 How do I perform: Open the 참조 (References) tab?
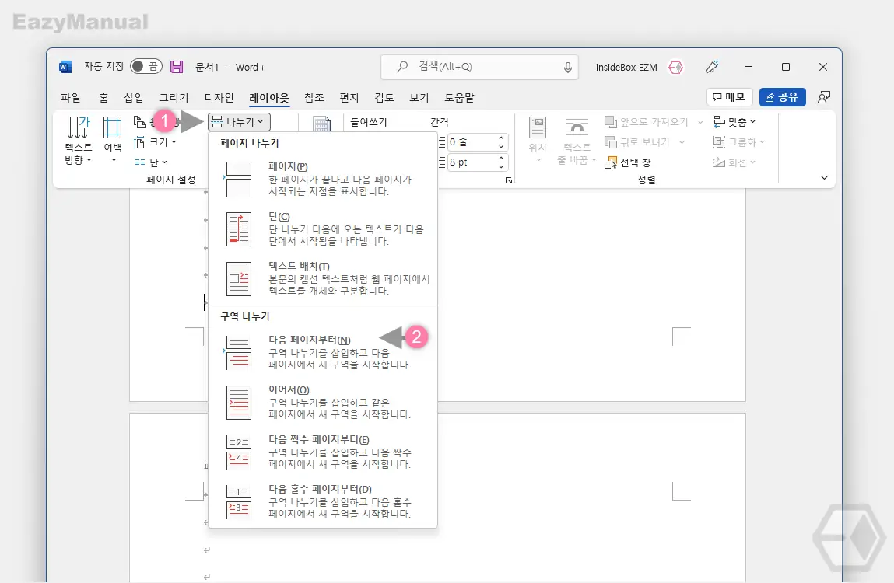tap(314, 97)
